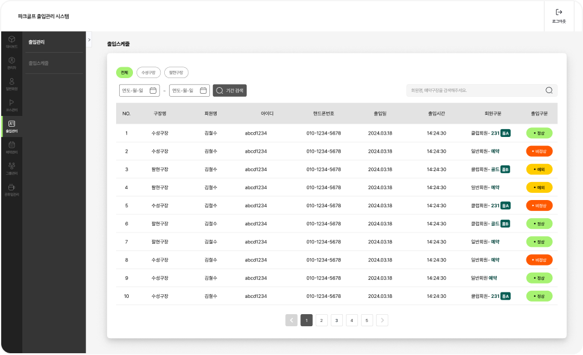Select 출입스케줄 submenu item
The width and height of the screenshot is (583, 355).
coord(39,63)
